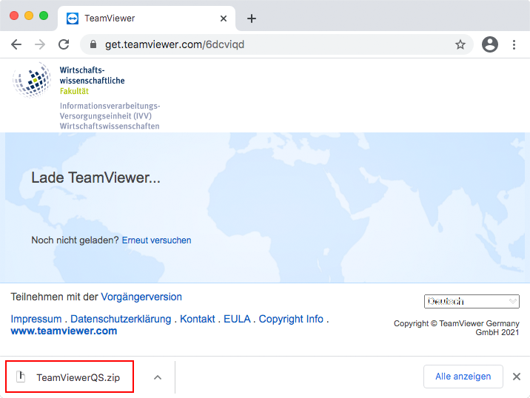Close the downloads bar

pos(516,377)
